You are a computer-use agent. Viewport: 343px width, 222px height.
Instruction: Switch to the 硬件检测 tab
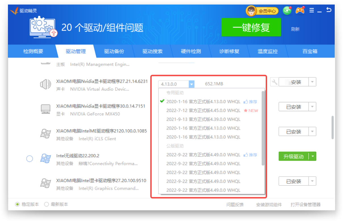click(191, 52)
